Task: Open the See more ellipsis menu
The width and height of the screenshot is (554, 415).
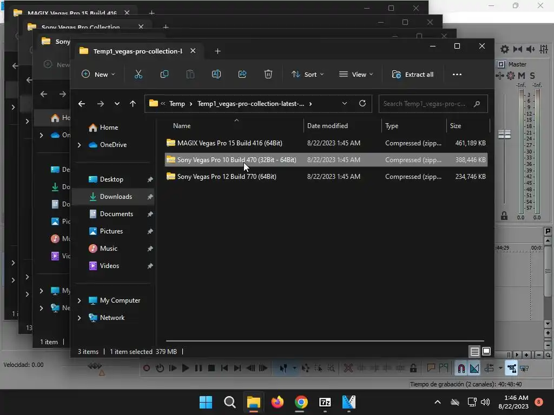Action: [x=457, y=75]
